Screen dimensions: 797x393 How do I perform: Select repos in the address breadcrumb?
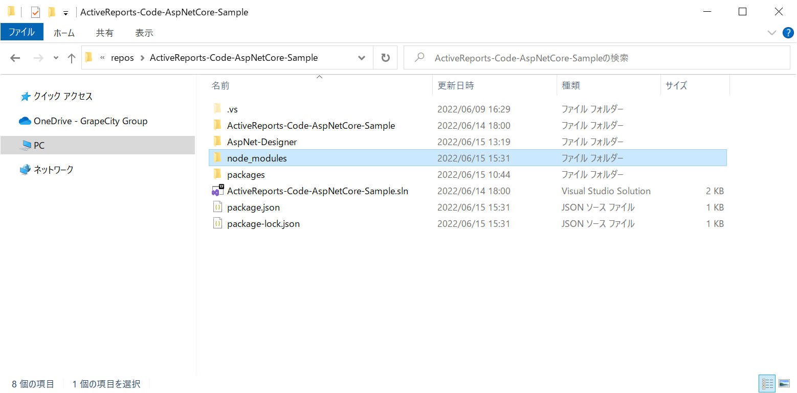click(x=122, y=58)
